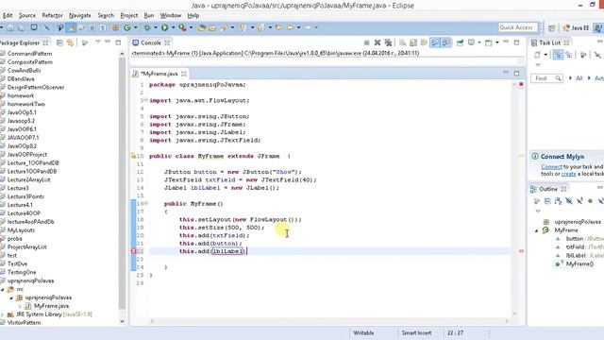Screen dimensions: 604x340
Task: Click Link with Editor in Package Explorer
Action: coord(70,42)
